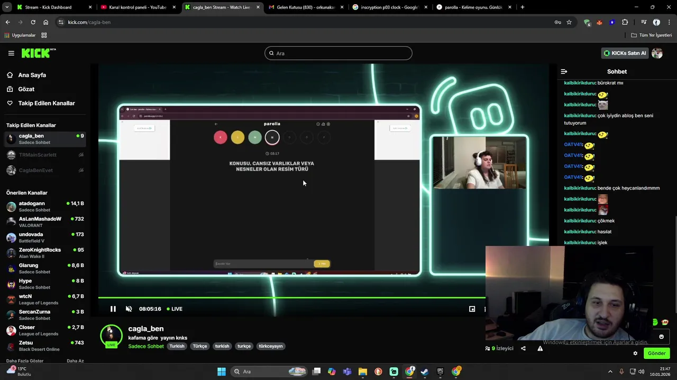The width and height of the screenshot is (677, 380).
Task: Collapse the Sohbet chat panel
Action: tap(564, 71)
